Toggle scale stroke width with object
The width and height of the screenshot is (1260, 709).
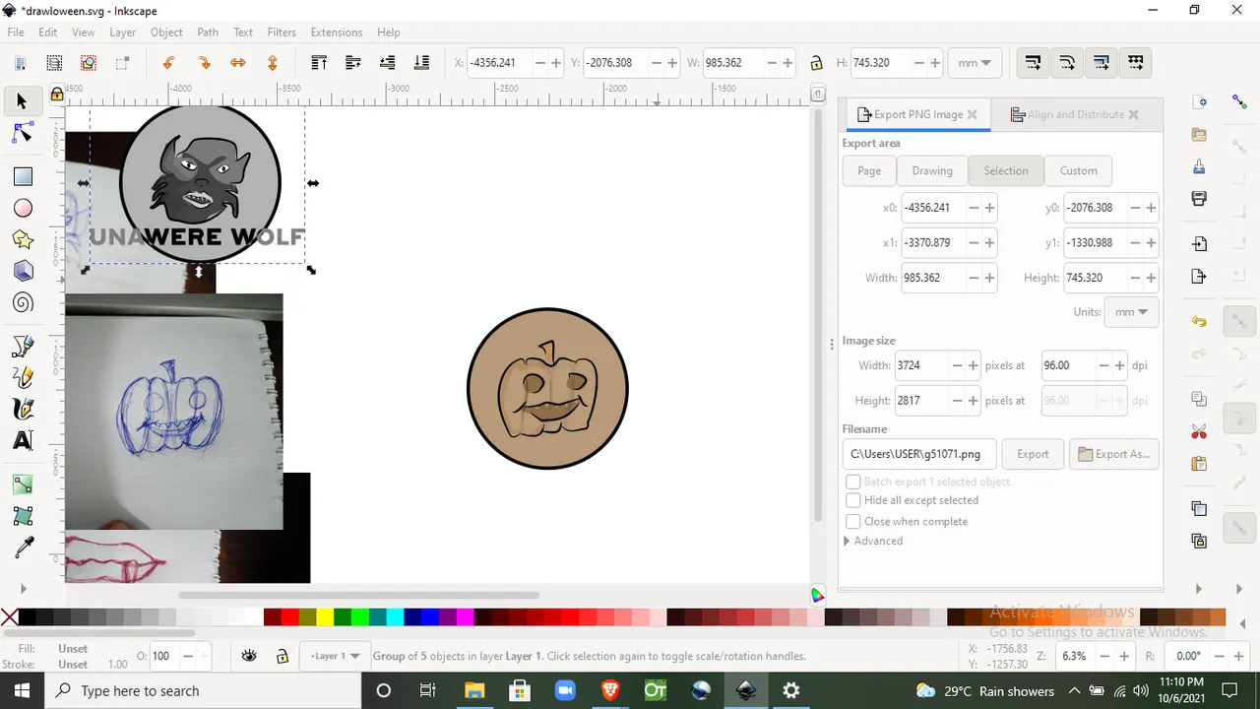click(1033, 63)
